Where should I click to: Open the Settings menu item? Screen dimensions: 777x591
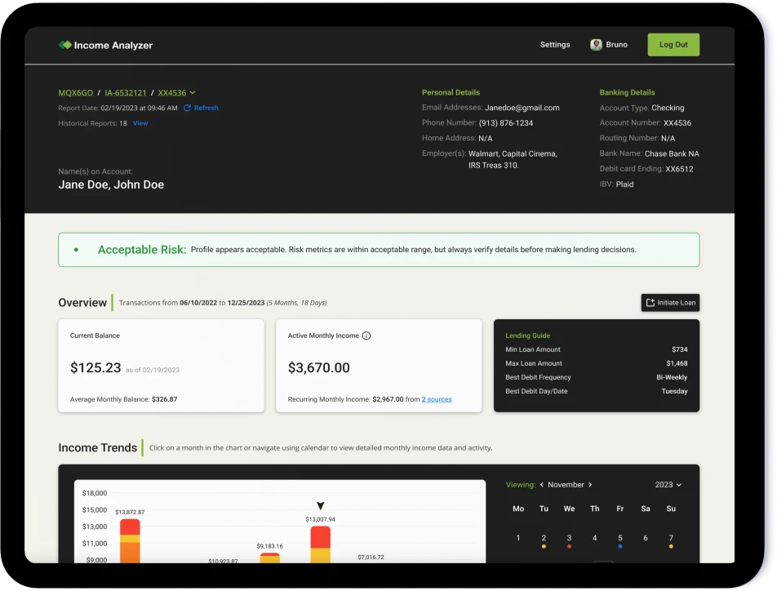click(x=555, y=45)
